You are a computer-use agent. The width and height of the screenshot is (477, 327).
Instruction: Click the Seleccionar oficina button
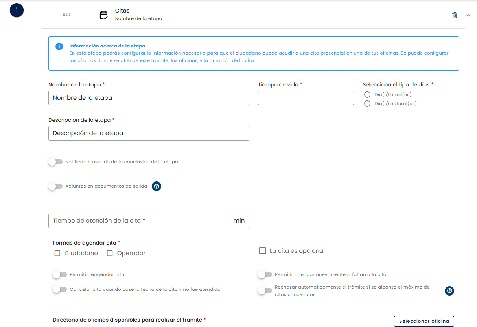(424, 321)
